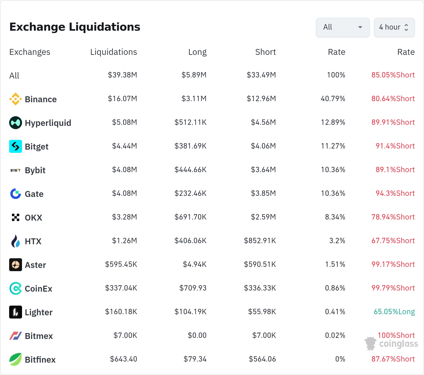This screenshot has height=375, width=424.
Task: Click the Gate logo icon
Action: [16, 194]
